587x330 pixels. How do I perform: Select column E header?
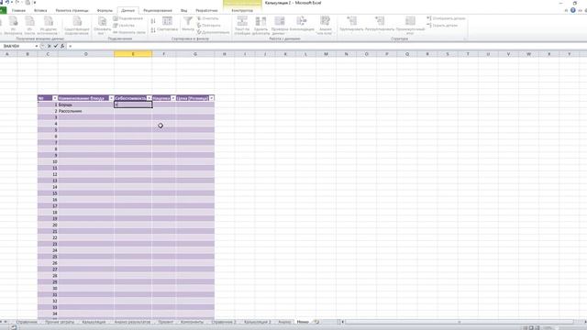[x=133, y=54]
